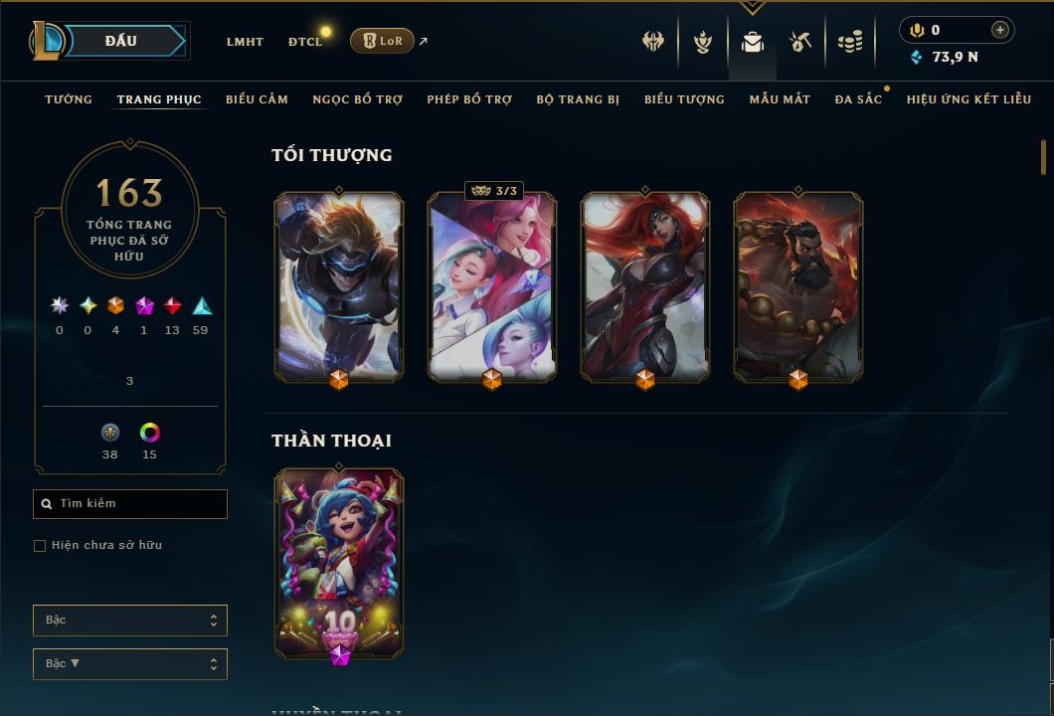Open the Store coins icon
Screen dimensions: 1054x716
[850, 43]
